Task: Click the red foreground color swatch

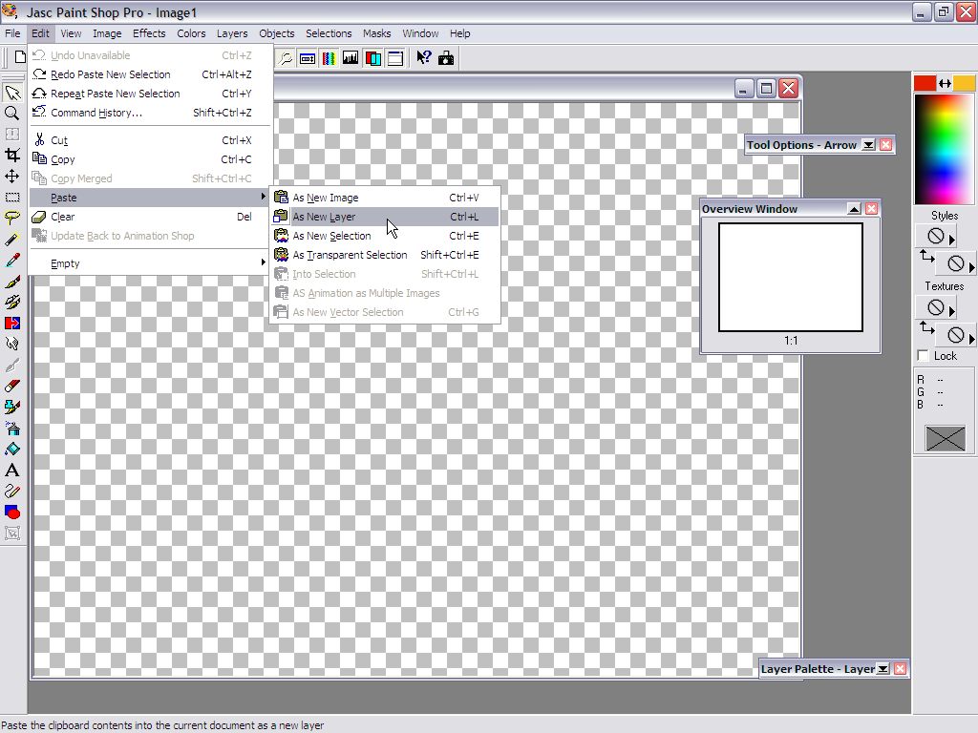Action: [925, 83]
